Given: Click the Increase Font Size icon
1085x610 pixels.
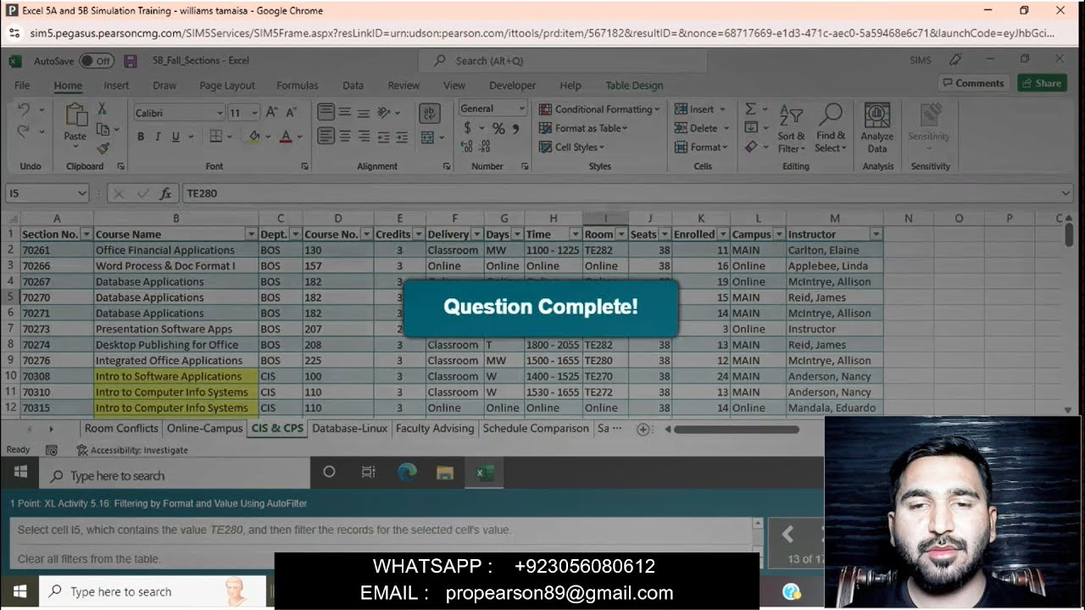Looking at the screenshot, I should (x=271, y=112).
